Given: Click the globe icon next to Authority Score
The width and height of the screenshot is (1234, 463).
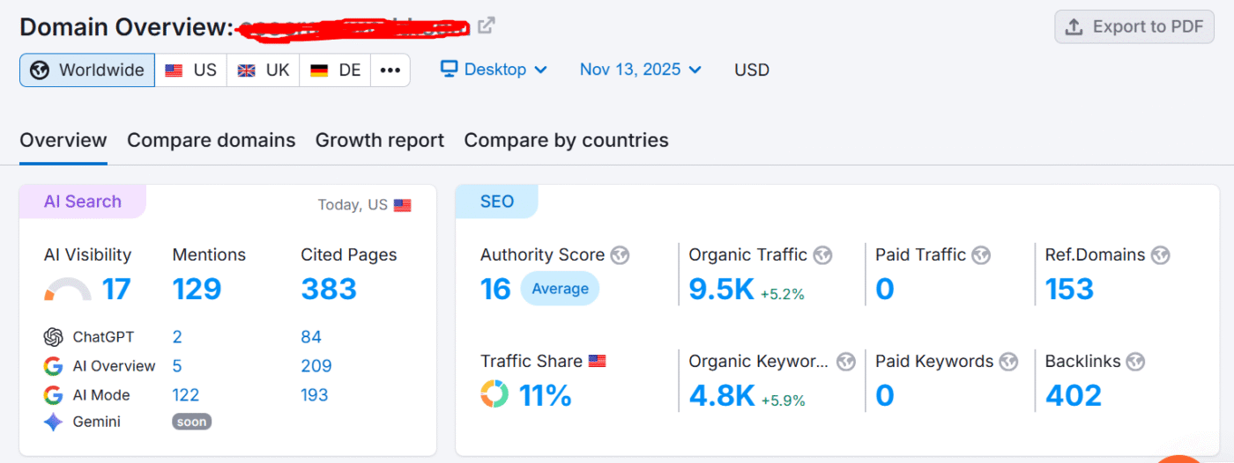Looking at the screenshot, I should (x=621, y=255).
